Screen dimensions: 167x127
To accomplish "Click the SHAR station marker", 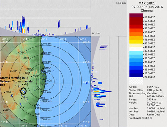I will tap(43, 69).
